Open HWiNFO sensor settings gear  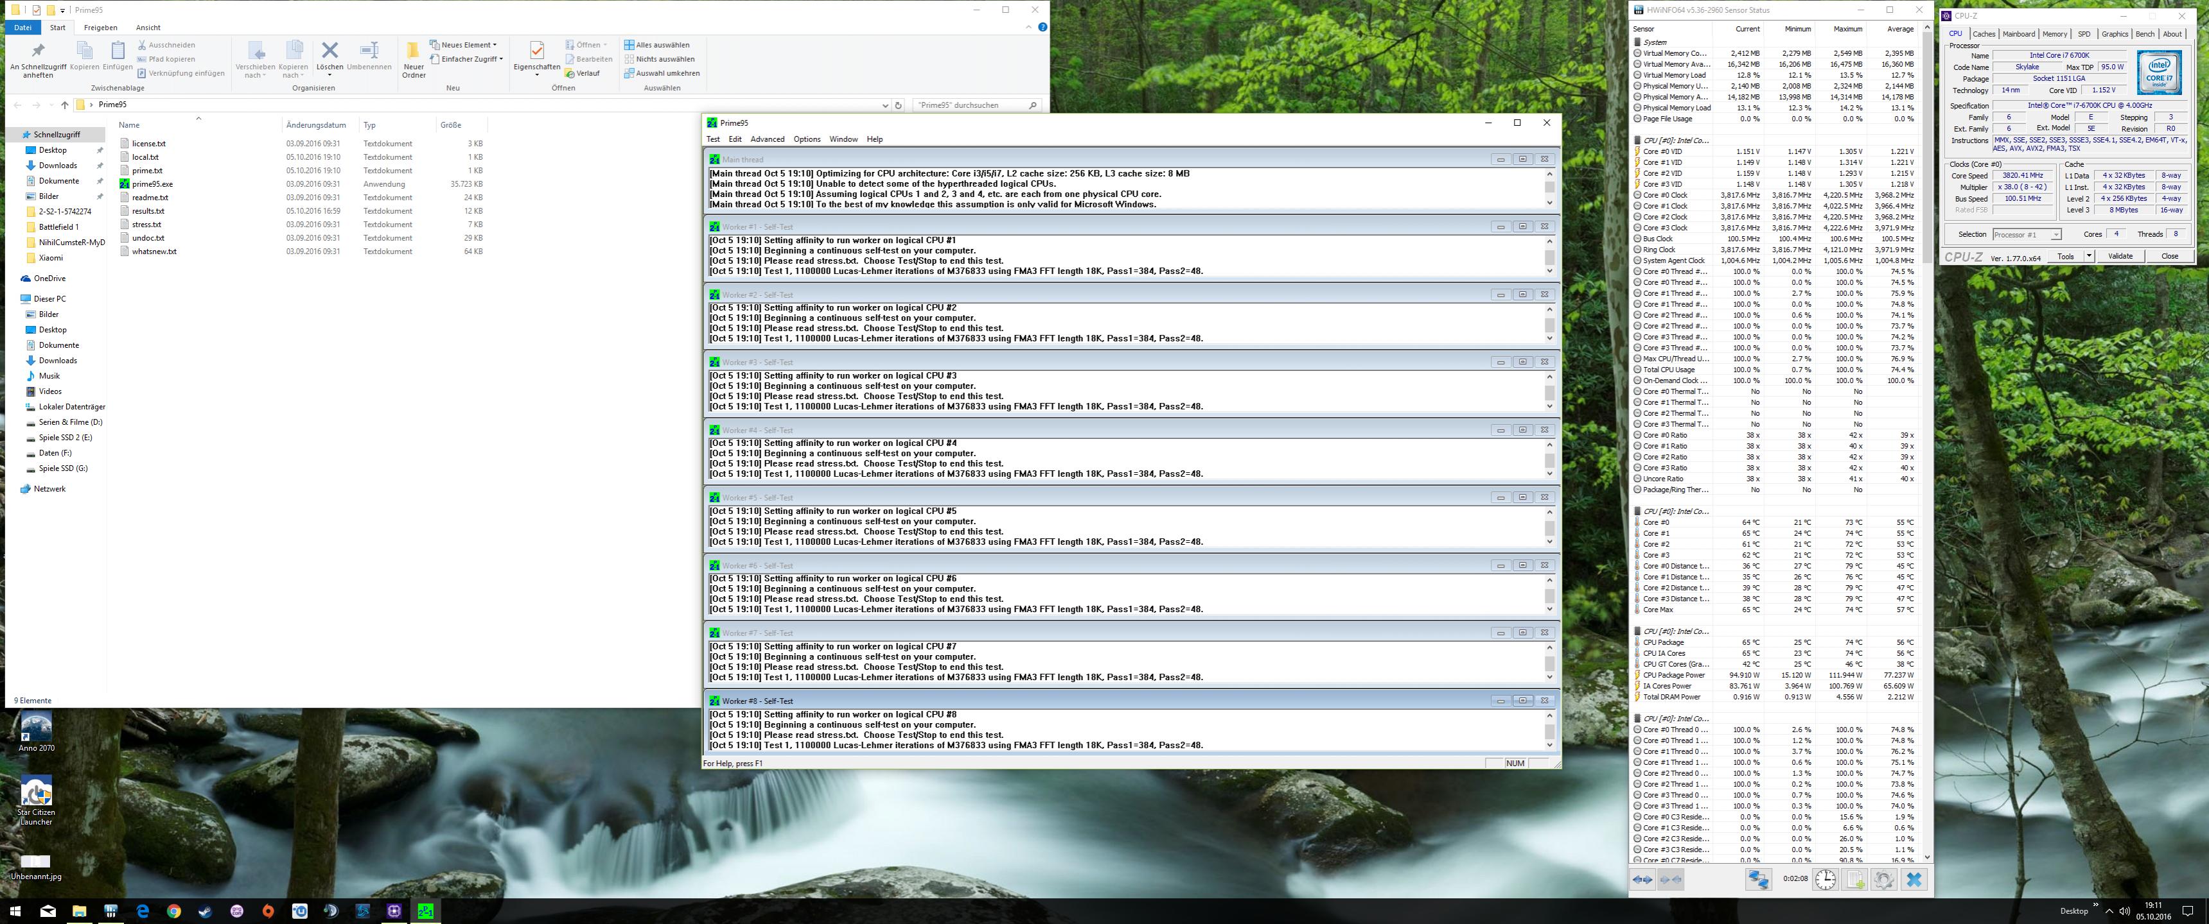coord(1883,880)
